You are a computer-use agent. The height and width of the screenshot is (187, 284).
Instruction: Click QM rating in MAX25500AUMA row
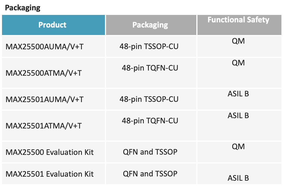click(x=238, y=41)
